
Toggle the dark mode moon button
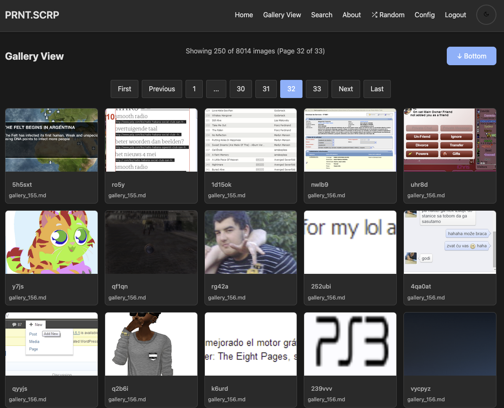pyautogui.click(x=486, y=15)
